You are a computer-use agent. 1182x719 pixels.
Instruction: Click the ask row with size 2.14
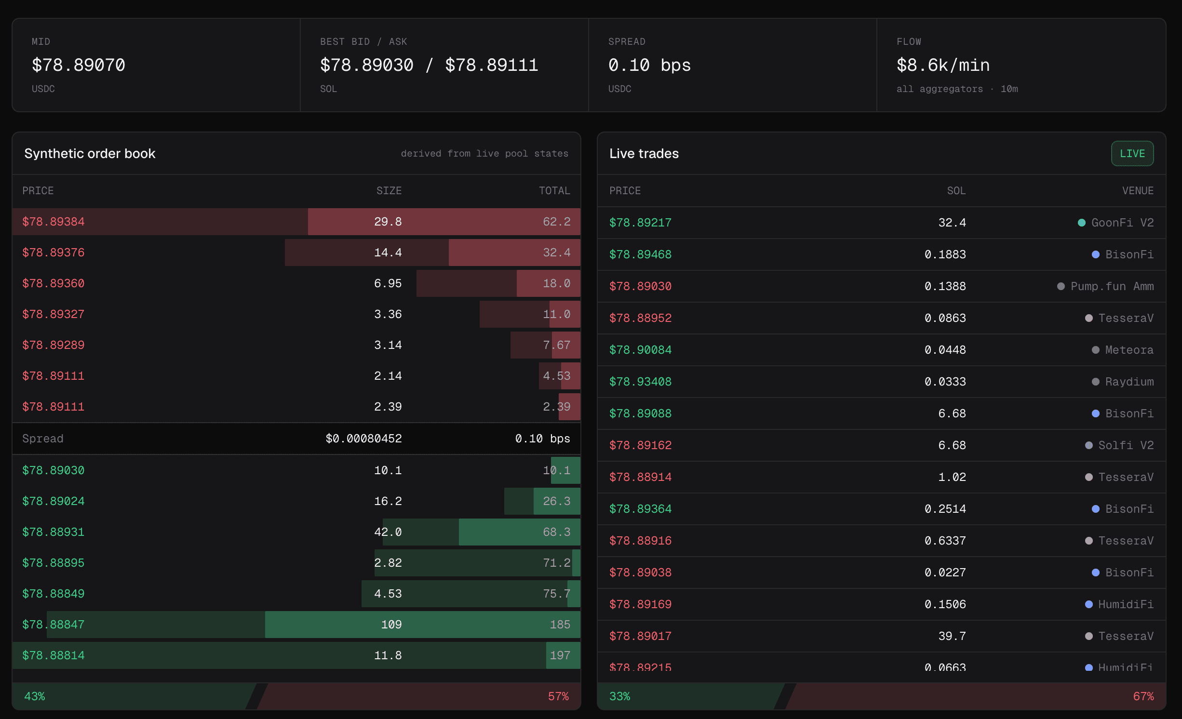(296, 376)
